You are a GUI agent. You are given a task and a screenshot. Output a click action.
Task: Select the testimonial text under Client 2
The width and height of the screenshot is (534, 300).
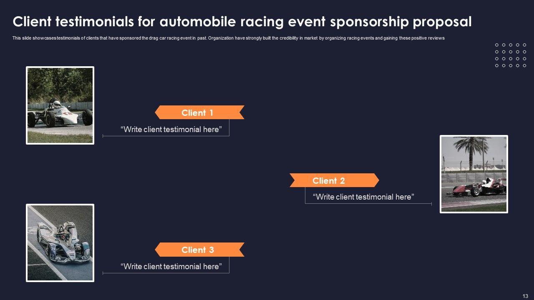363,197
